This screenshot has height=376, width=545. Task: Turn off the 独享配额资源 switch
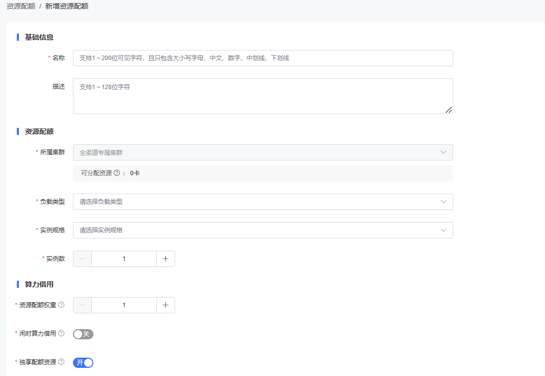[x=83, y=363]
